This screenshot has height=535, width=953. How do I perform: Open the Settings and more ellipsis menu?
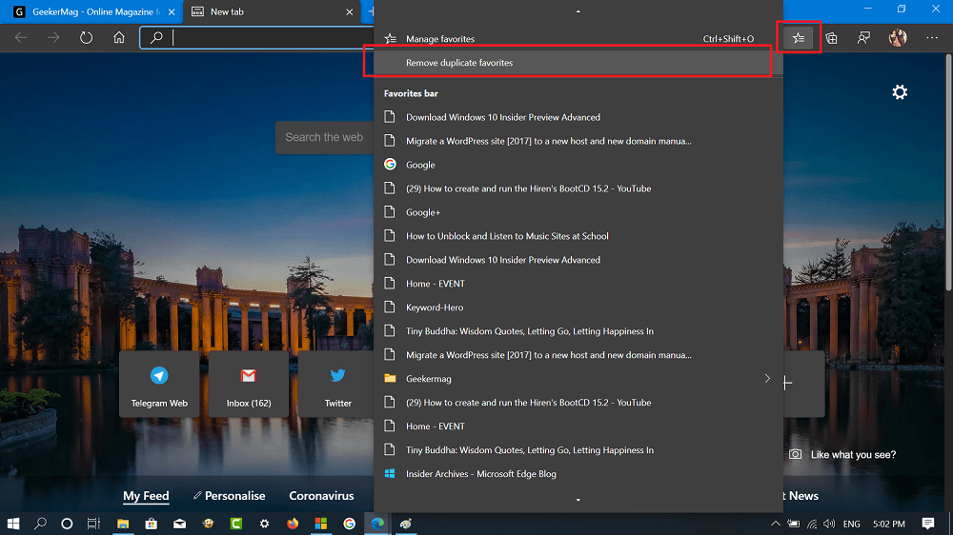[932, 38]
